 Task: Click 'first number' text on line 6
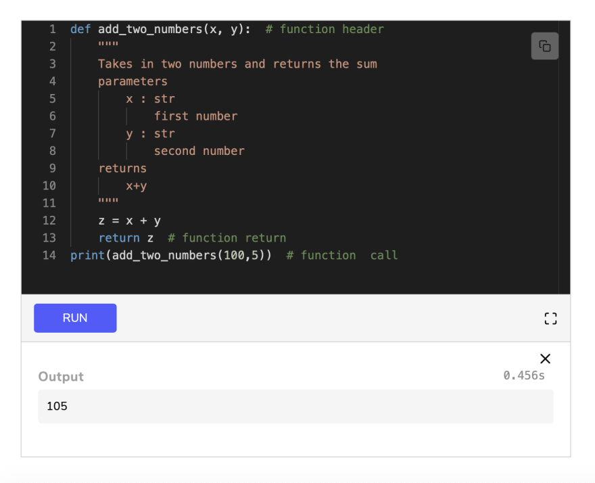(195, 116)
